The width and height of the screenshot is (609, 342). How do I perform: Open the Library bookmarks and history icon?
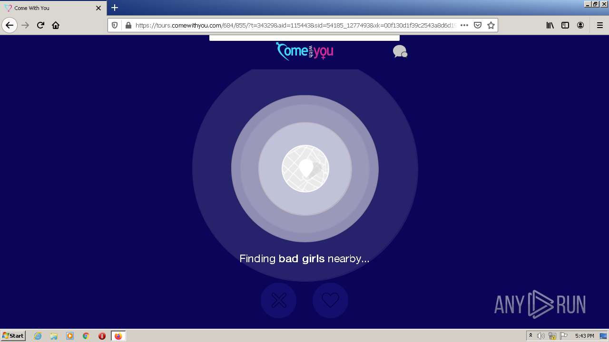550,25
